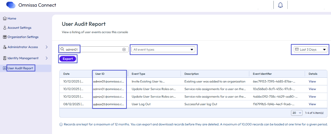The width and height of the screenshot is (331, 134).
Task: Click the Event Identifier column header
Action: [262, 74]
